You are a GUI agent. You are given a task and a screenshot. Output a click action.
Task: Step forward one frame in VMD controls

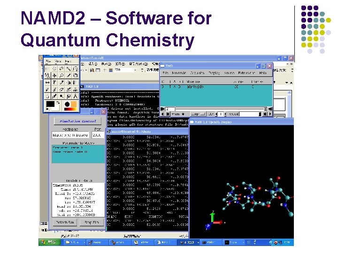(x=265, y=114)
